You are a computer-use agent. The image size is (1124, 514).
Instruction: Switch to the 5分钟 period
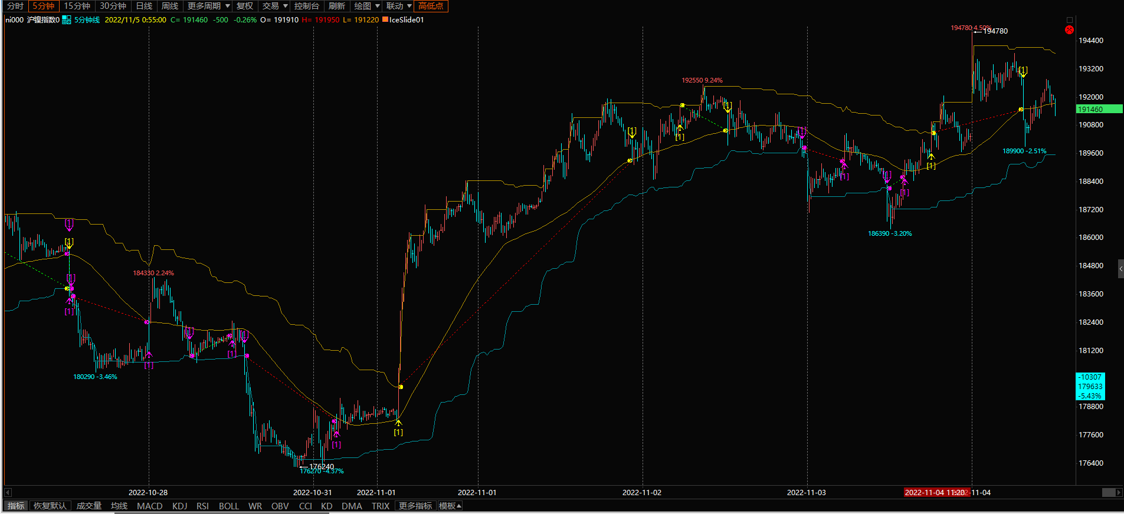[x=44, y=6]
